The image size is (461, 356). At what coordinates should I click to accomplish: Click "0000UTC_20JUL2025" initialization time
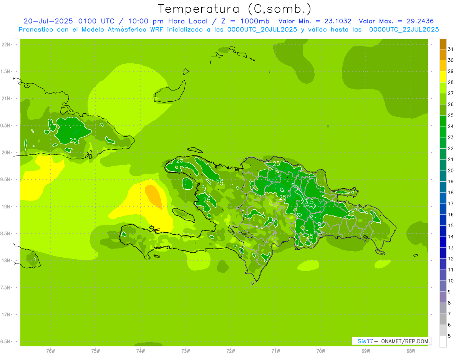[262, 30]
